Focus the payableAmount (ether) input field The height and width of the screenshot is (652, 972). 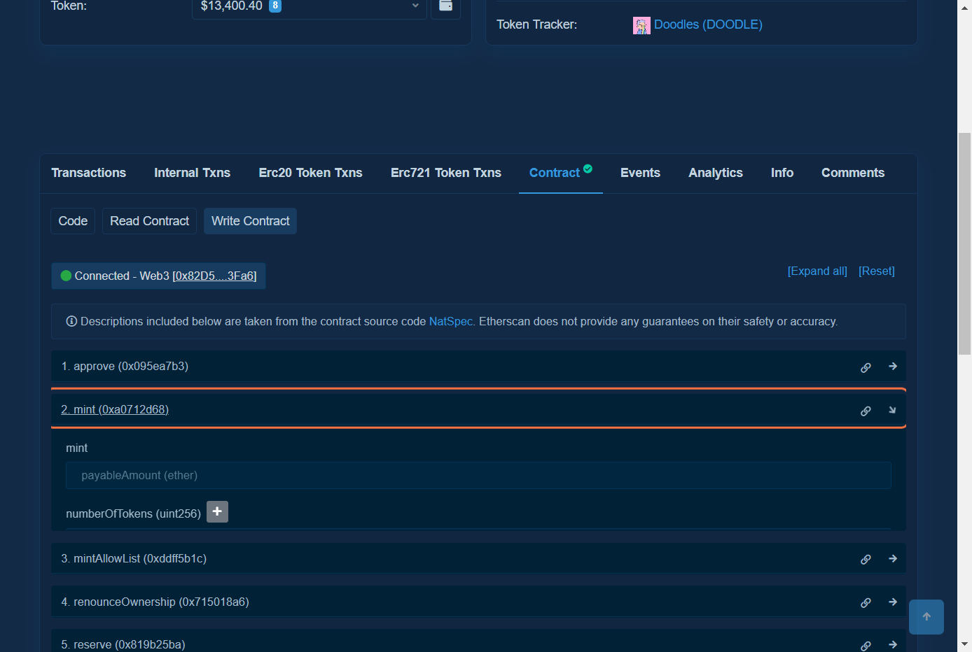[478, 475]
